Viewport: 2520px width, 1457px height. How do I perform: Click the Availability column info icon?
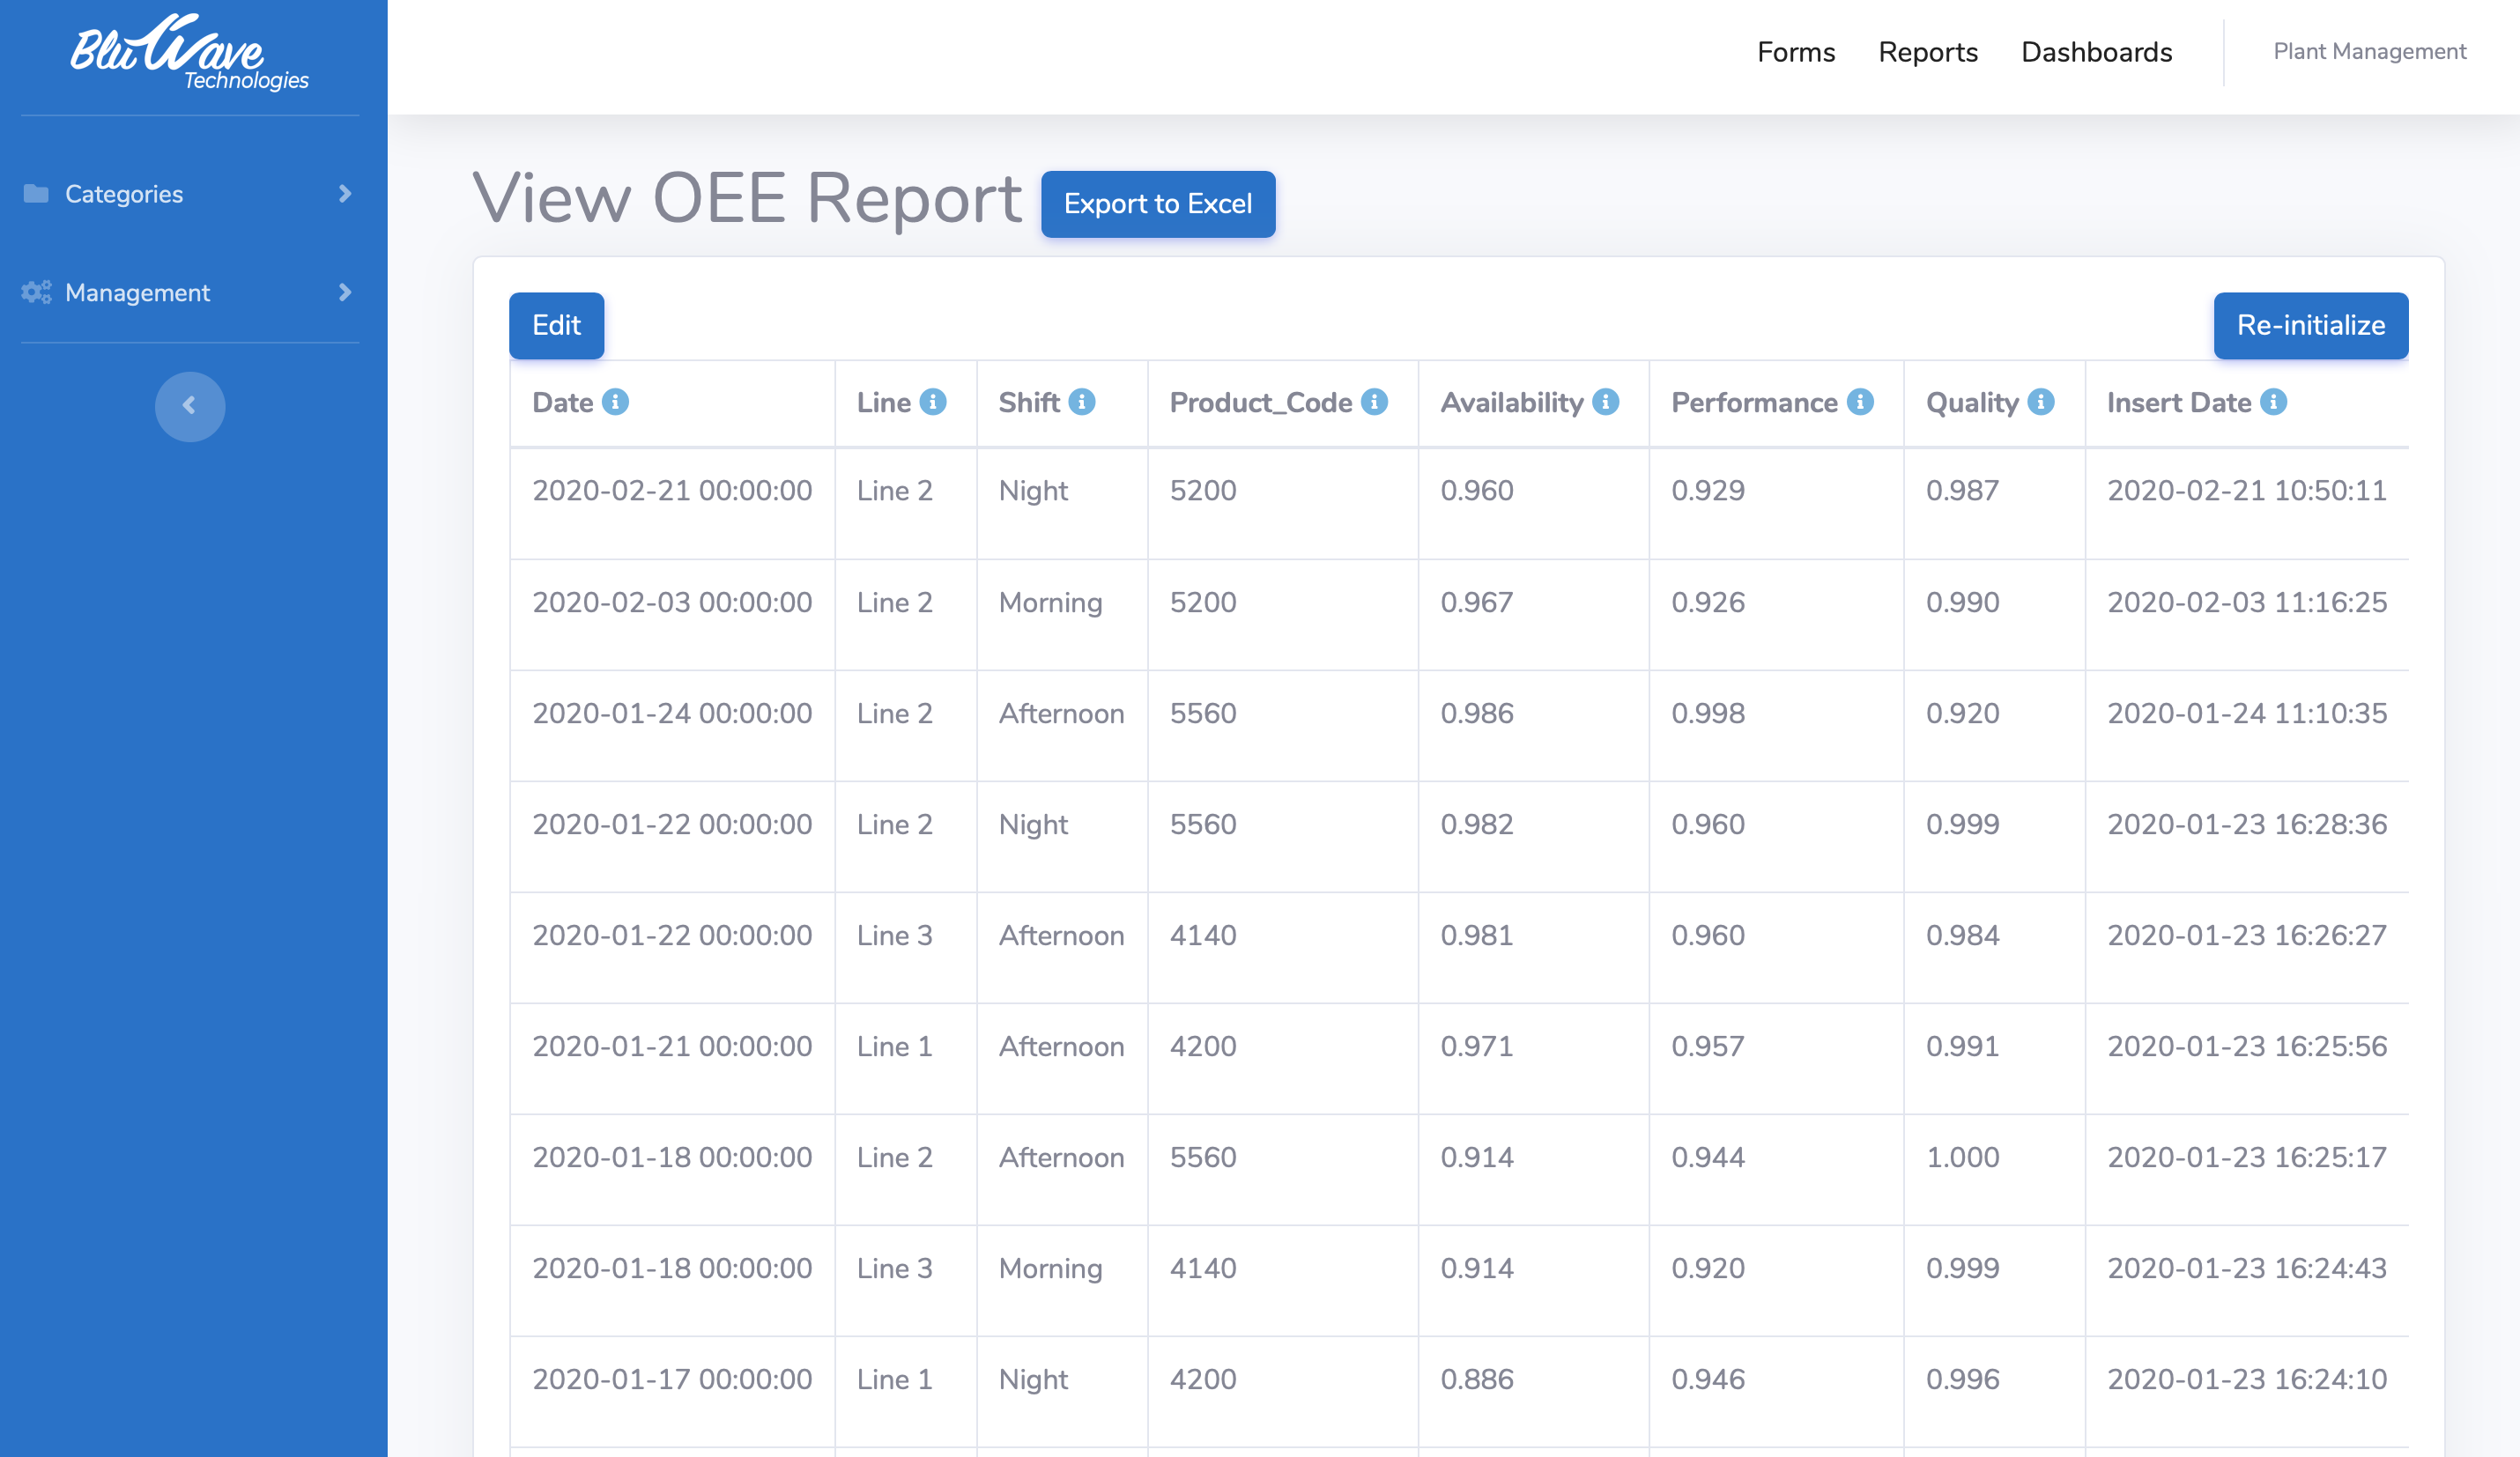1605,402
